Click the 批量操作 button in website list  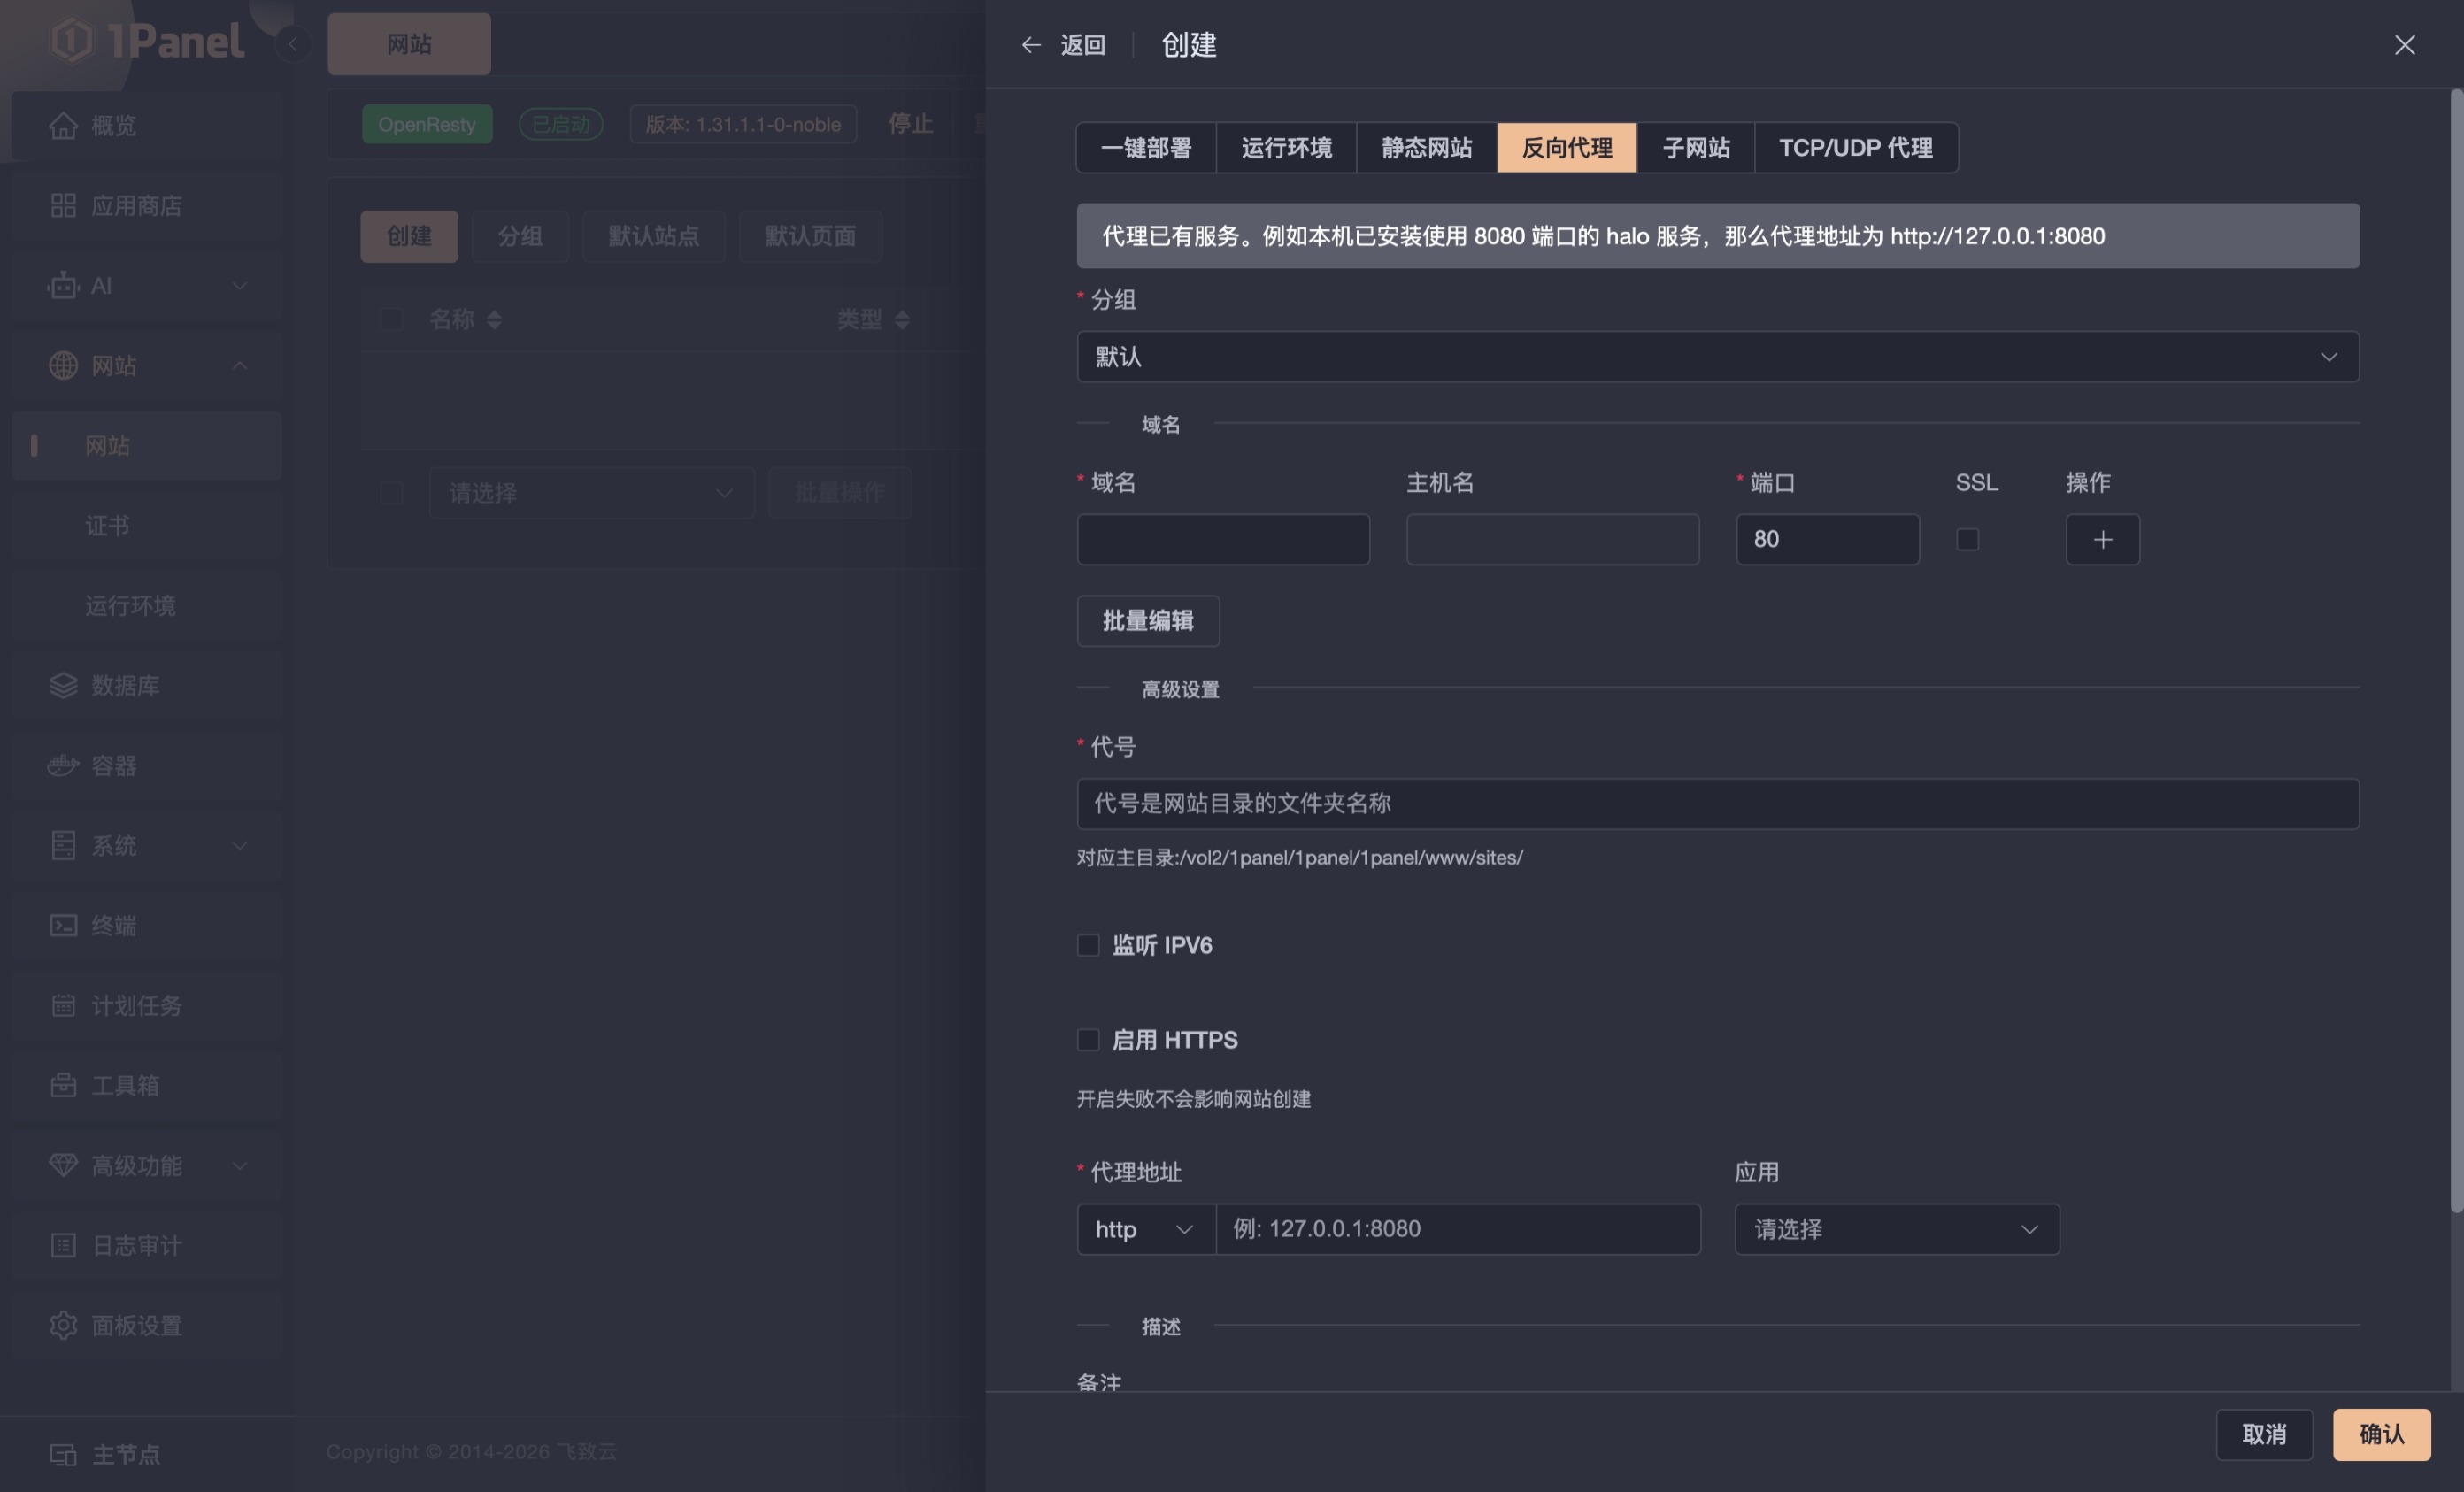pyautogui.click(x=840, y=493)
